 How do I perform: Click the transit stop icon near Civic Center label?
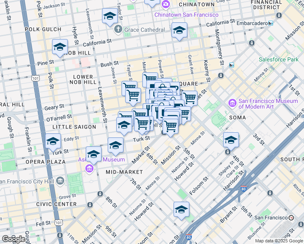(x=90, y=205)
